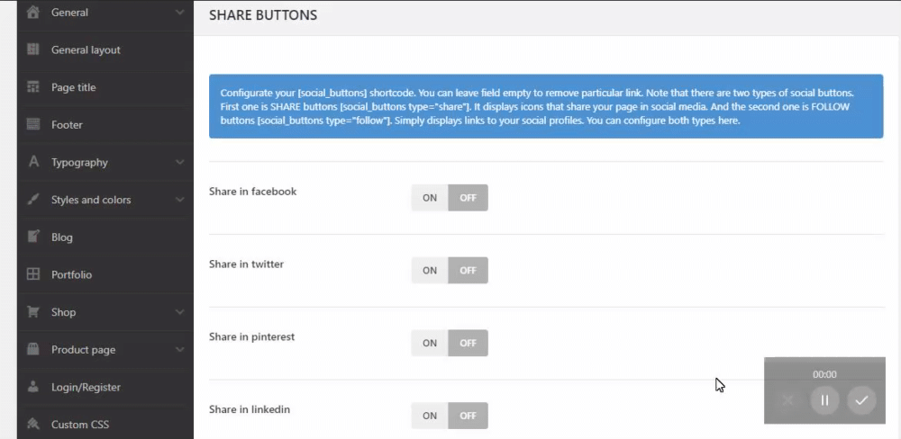Pause the screen recording
Viewport: 901px width, 439px height.
point(824,400)
